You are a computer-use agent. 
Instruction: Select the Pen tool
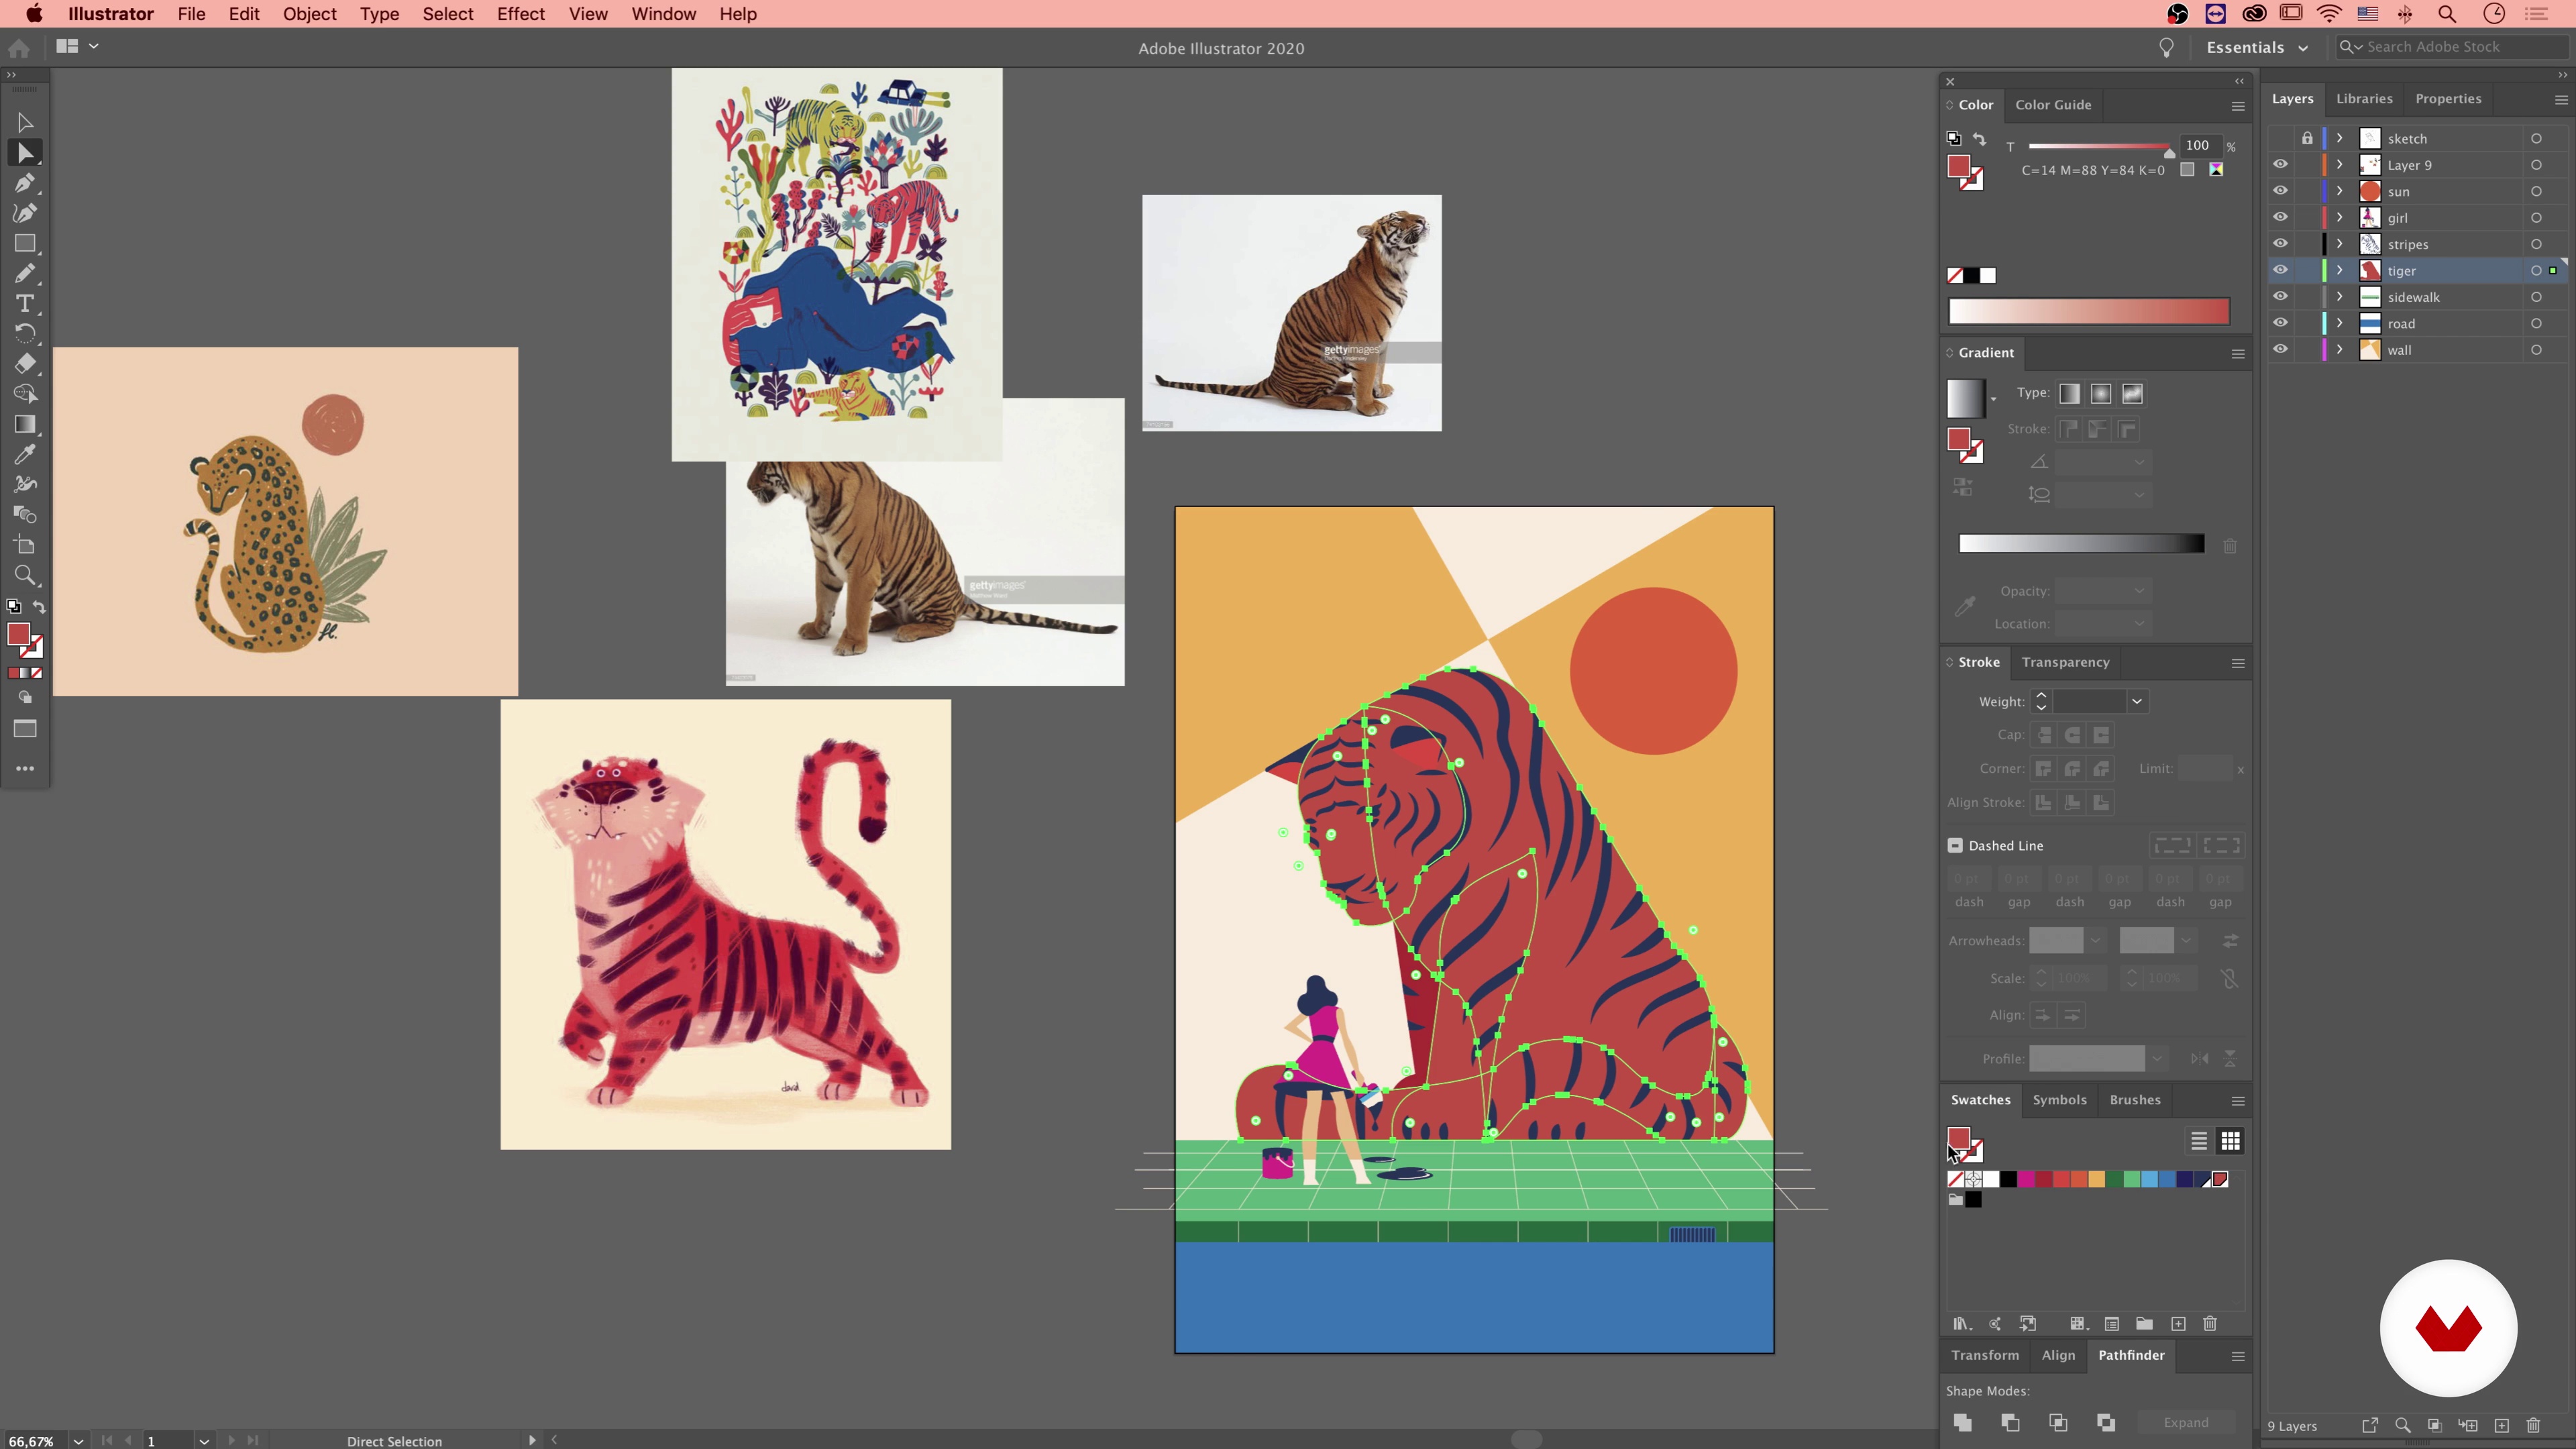(x=25, y=183)
